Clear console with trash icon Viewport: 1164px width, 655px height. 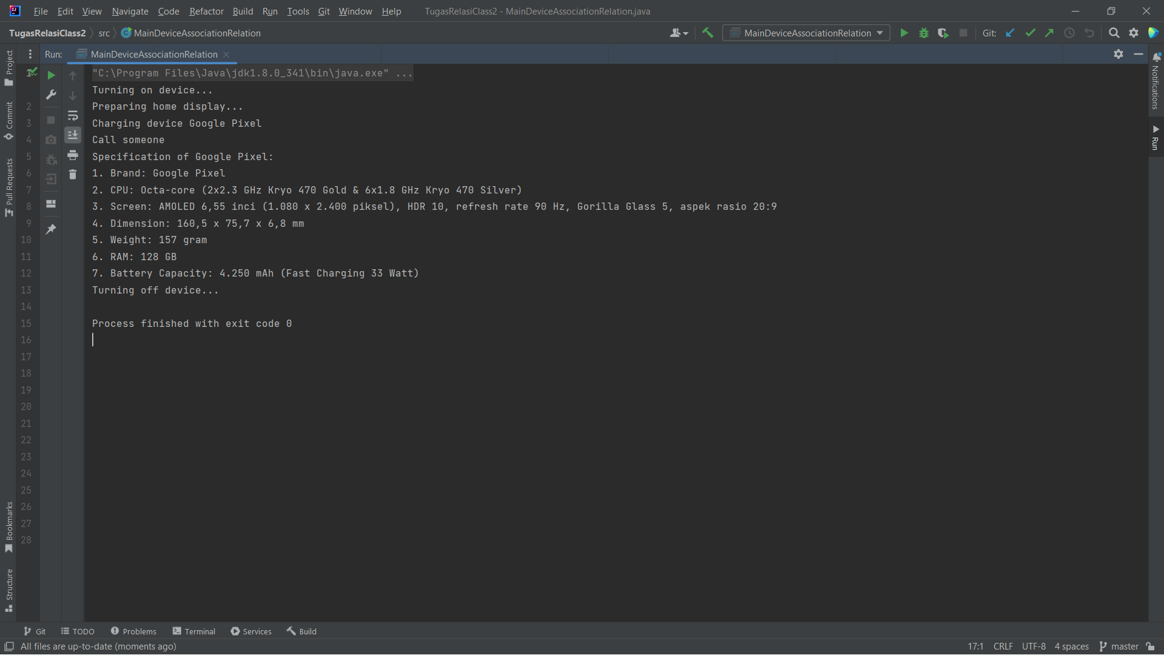pyautogui.click(x=73, y=175)
